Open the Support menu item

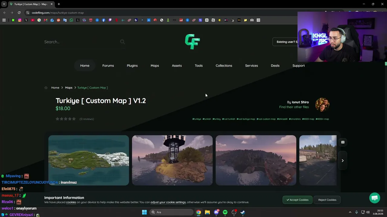click(298, 66)
